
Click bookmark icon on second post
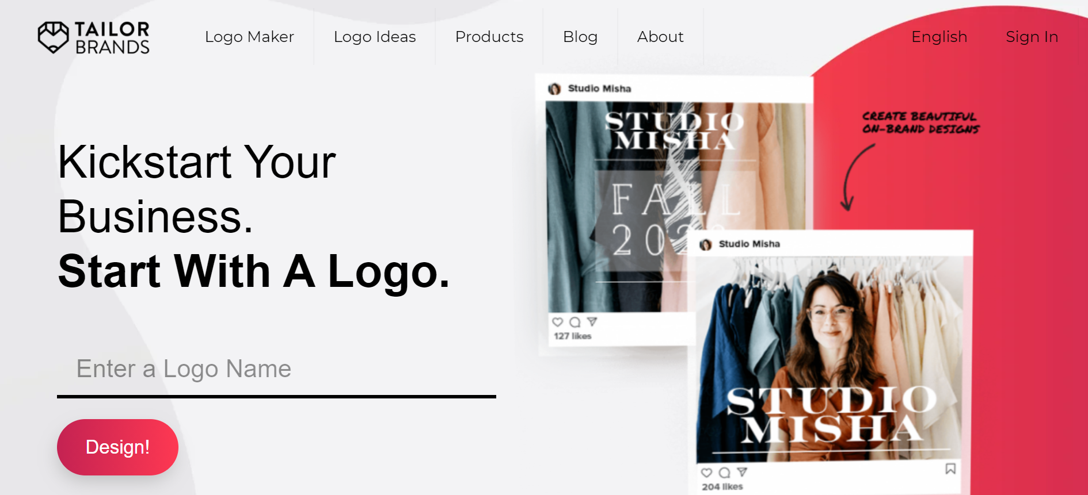950,469
